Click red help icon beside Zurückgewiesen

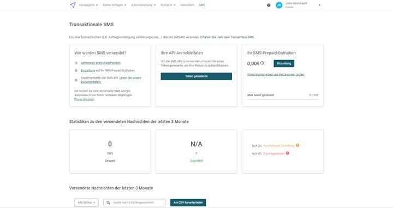288,153
